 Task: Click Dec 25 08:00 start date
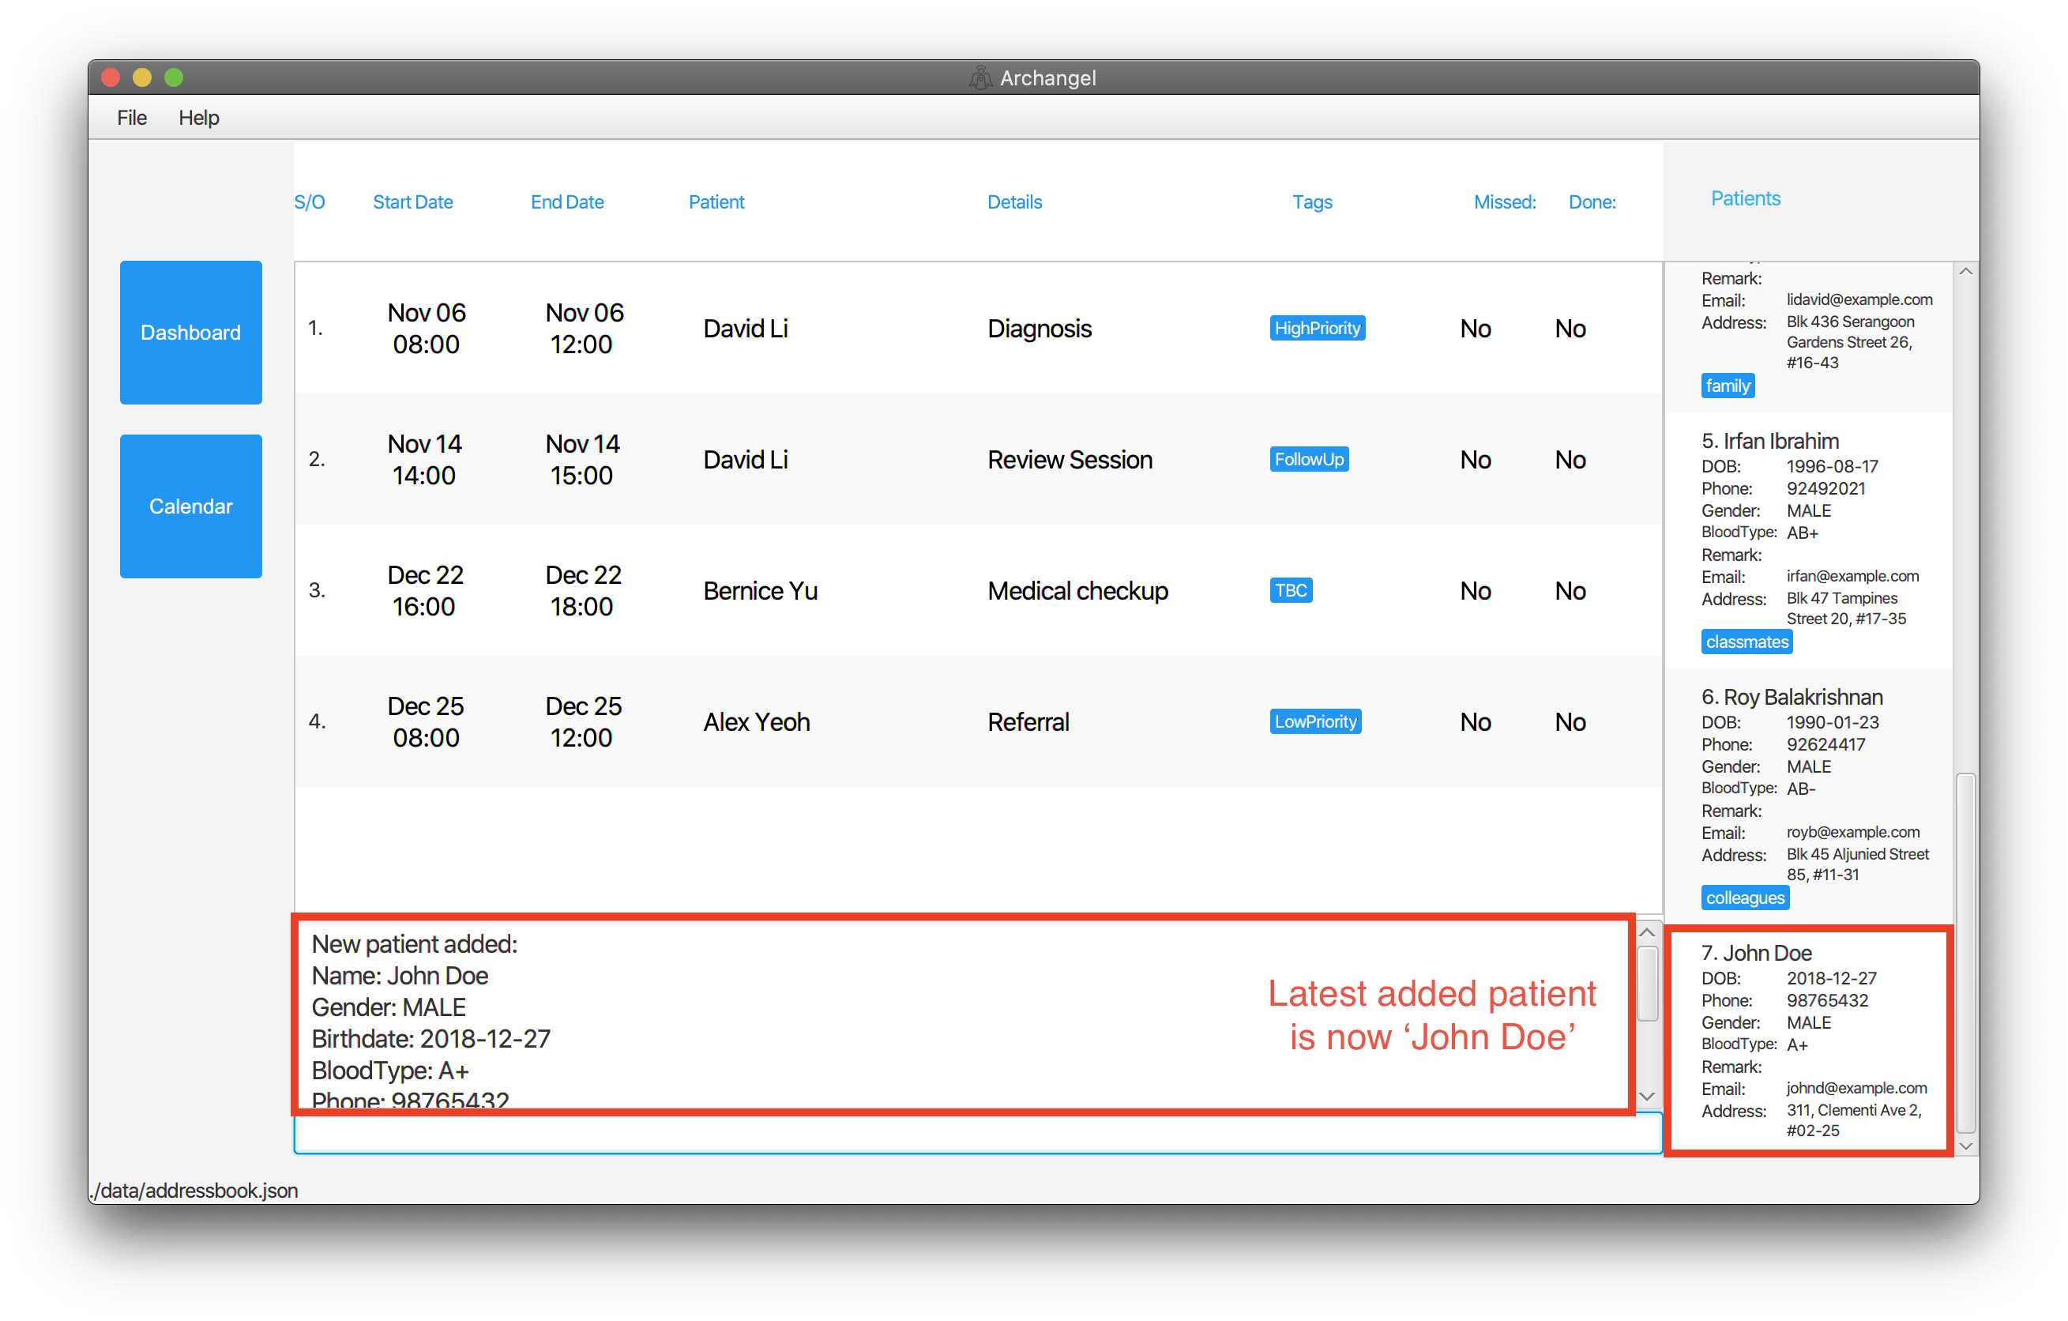point(425,721)
